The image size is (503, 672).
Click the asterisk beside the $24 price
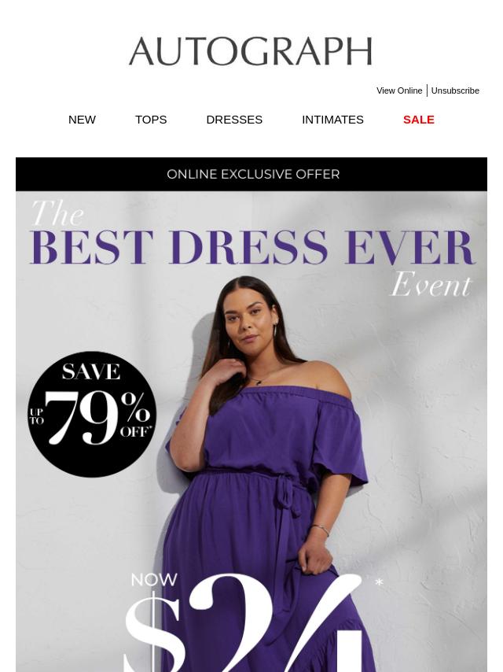pyautogui.click(x=379, y=583)
